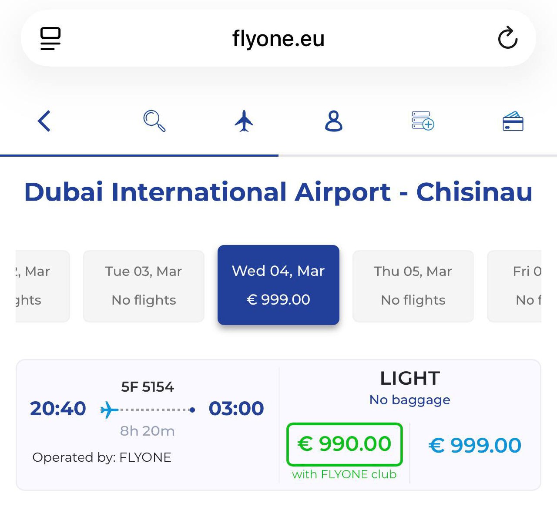
Task: Click the 'with FLYONE club' label
Action: click(x=344, y=474)
